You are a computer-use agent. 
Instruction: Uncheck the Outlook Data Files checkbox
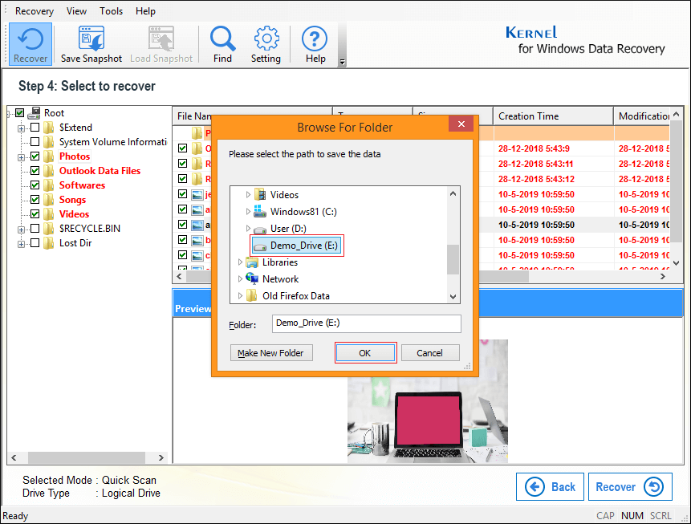pos(35,171)
